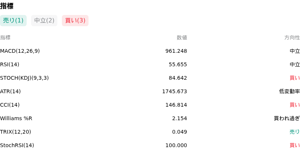Select the ATR(14) indicator label
The height and width of the screenshot is (149, 300).
pos(10,91)
